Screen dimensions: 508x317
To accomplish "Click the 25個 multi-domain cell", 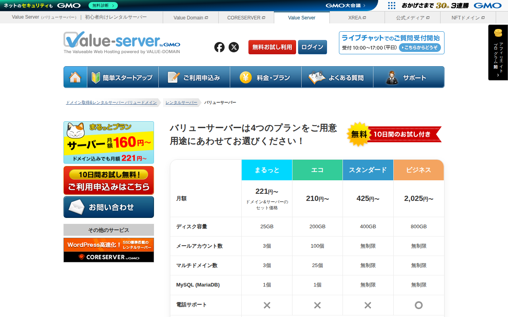I will (x=317, y=265).
